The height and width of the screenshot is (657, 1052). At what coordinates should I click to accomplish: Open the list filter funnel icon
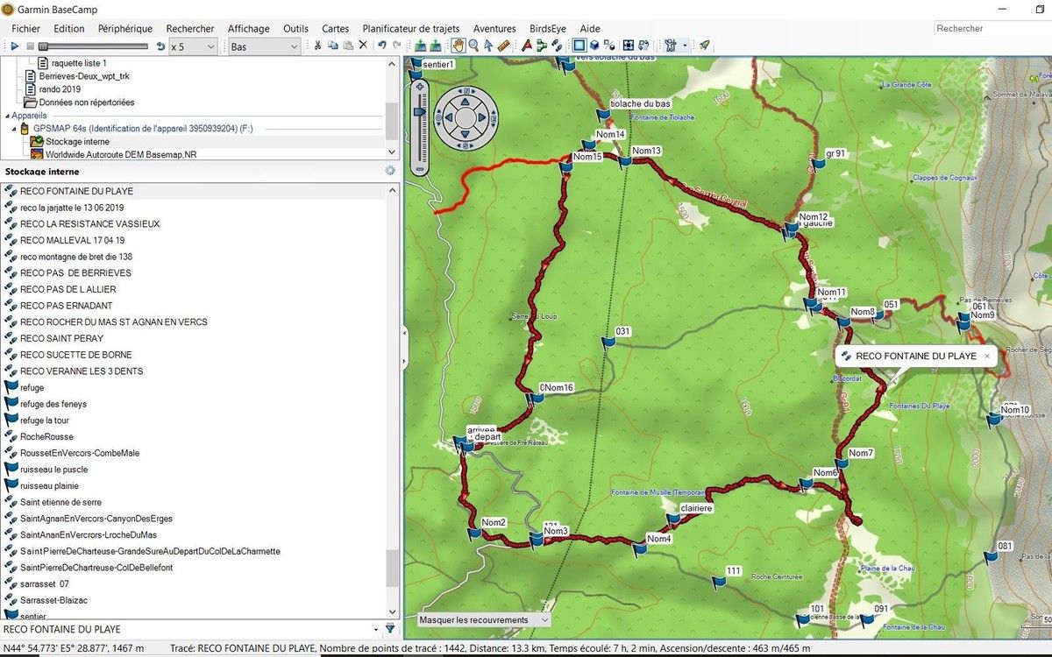[x=390, y=629]
